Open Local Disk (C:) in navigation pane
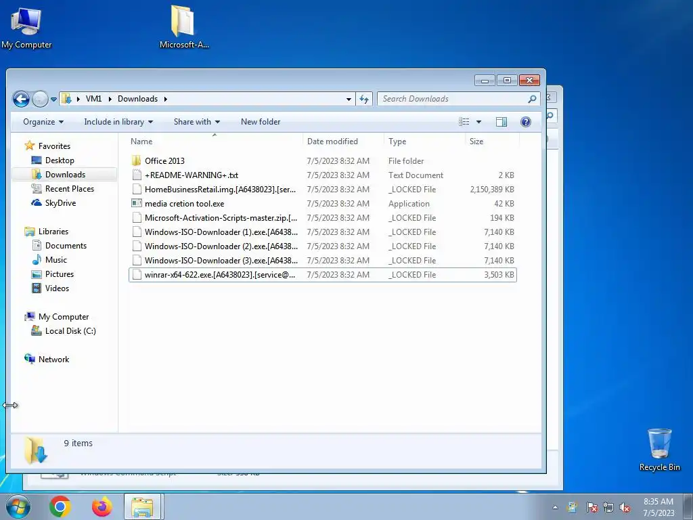The width and height of the screenshot is (693, 520). coord(70,330)
